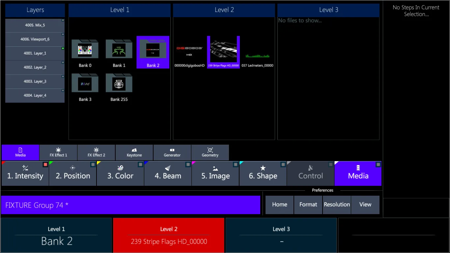The width and height of the screenshot is (450, 253).
Task: Select the 2. Position parameter group
Action: pyautogui.click(x=73, y=173)
